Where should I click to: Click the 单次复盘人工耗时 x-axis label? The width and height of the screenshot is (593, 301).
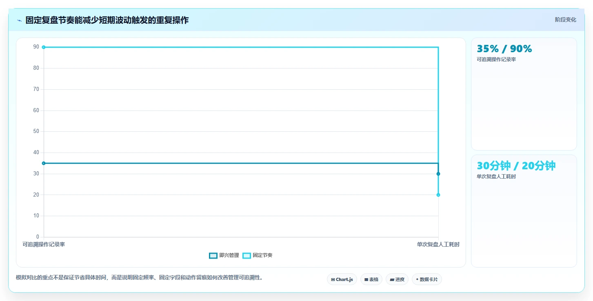[438, 244]
